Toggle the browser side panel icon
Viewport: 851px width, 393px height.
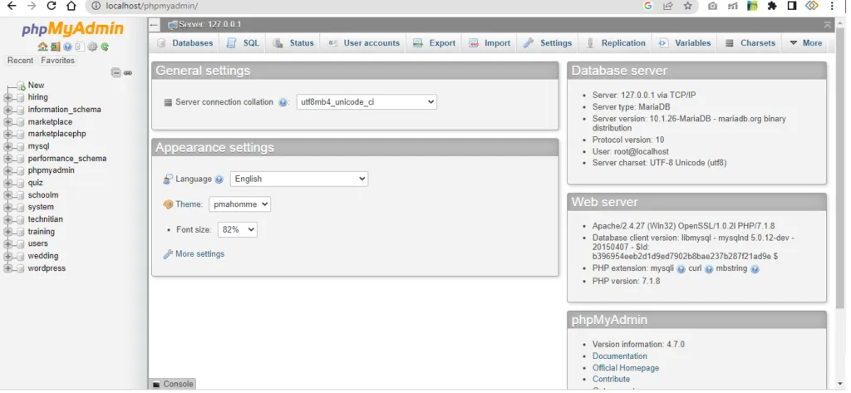pyautogui.click(x=791, y=6)
